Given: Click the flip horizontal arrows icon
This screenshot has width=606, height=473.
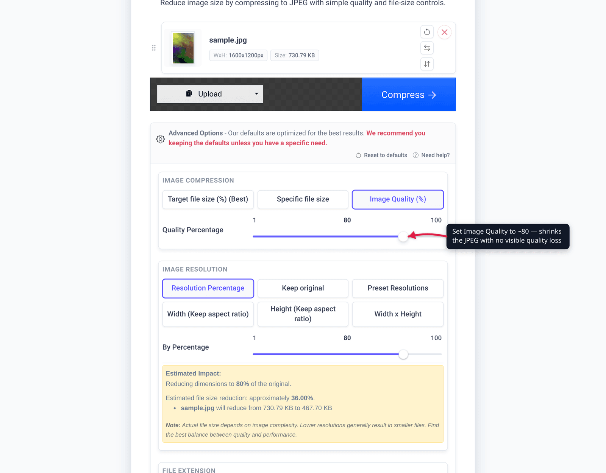Looking at the screenshot, I should pos(427,48).
